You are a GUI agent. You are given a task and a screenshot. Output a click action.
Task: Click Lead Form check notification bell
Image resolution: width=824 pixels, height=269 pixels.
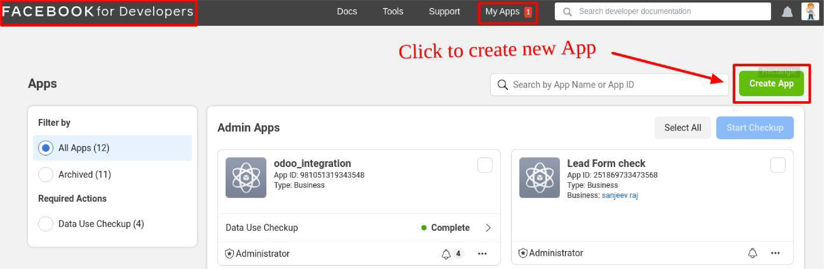click(752, 253)
